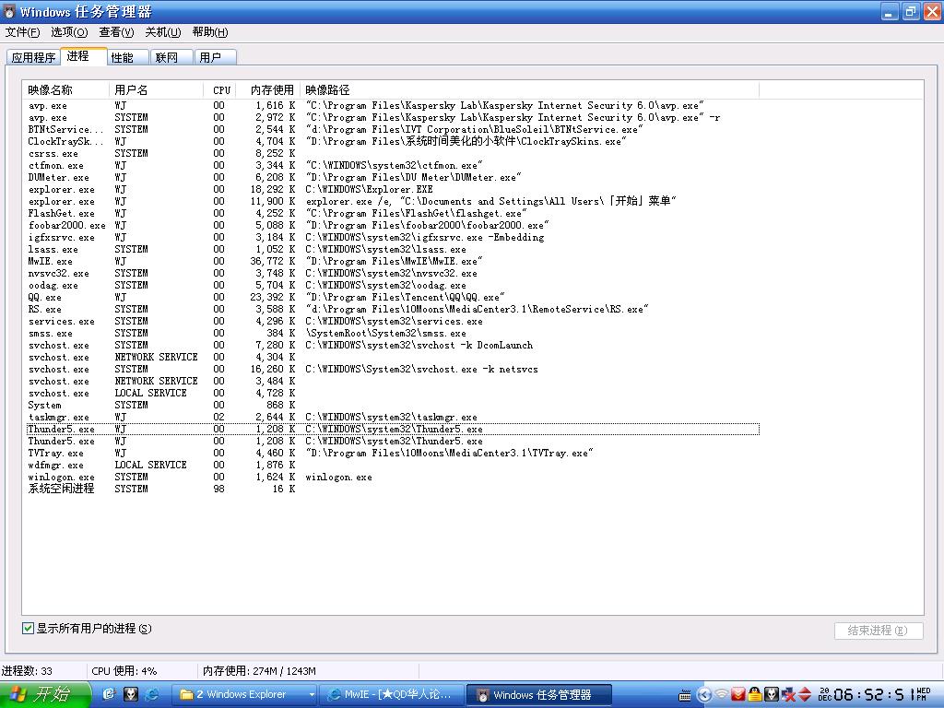The height and width of the screenshot is (708, 944).
Task: Click the red up-down arrows tray icon
Action: [x=804, y=695]
